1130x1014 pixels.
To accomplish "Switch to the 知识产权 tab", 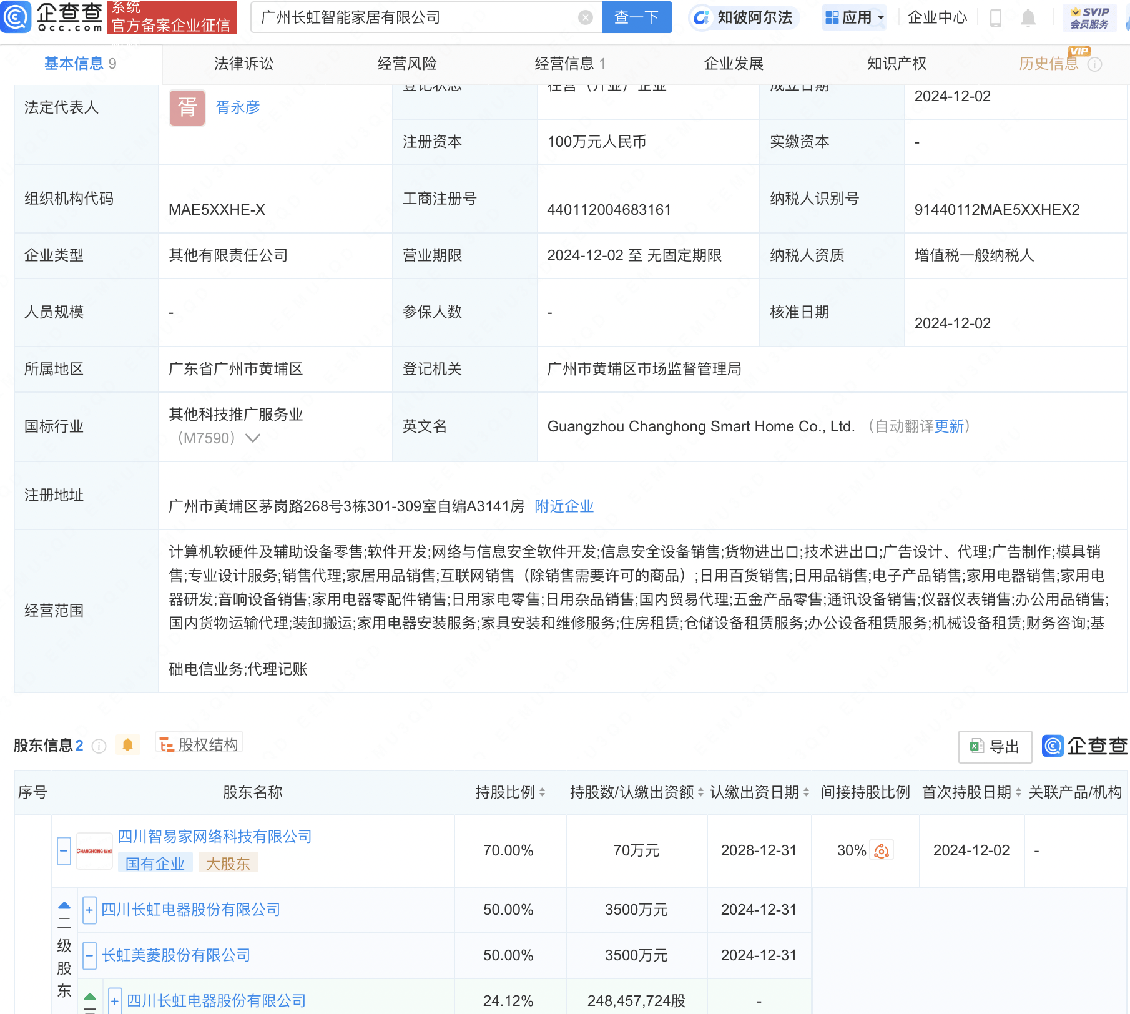I will pos(897,64).
